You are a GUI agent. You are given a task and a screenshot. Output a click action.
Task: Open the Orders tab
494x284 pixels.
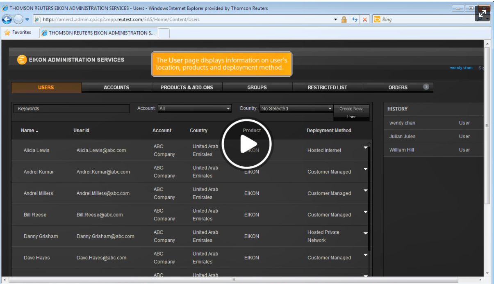click(398, 87)
